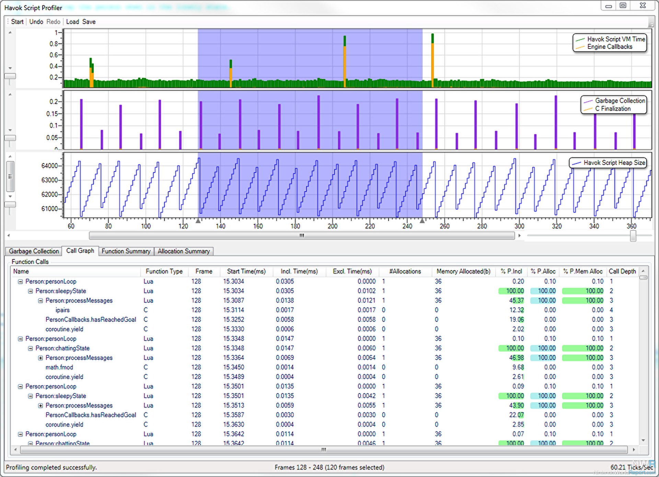Sort by Function Type column header
Viewport: 659px width, 477px height.
164,271
